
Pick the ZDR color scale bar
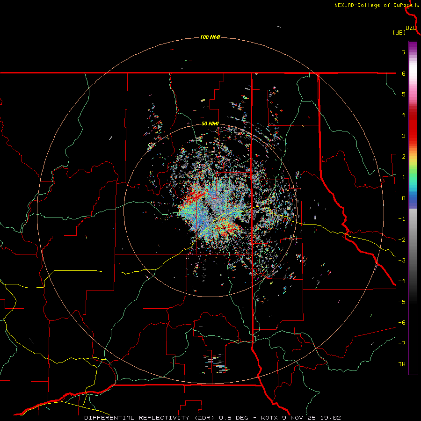point(413,208)
